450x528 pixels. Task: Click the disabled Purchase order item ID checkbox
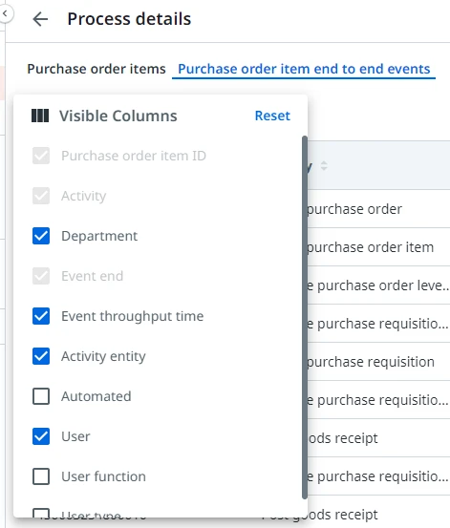(41, 156)
